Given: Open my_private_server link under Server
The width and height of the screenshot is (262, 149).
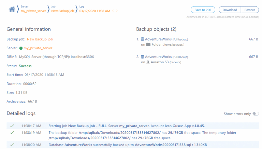Looking at the screenshot, I should point(38,48).
